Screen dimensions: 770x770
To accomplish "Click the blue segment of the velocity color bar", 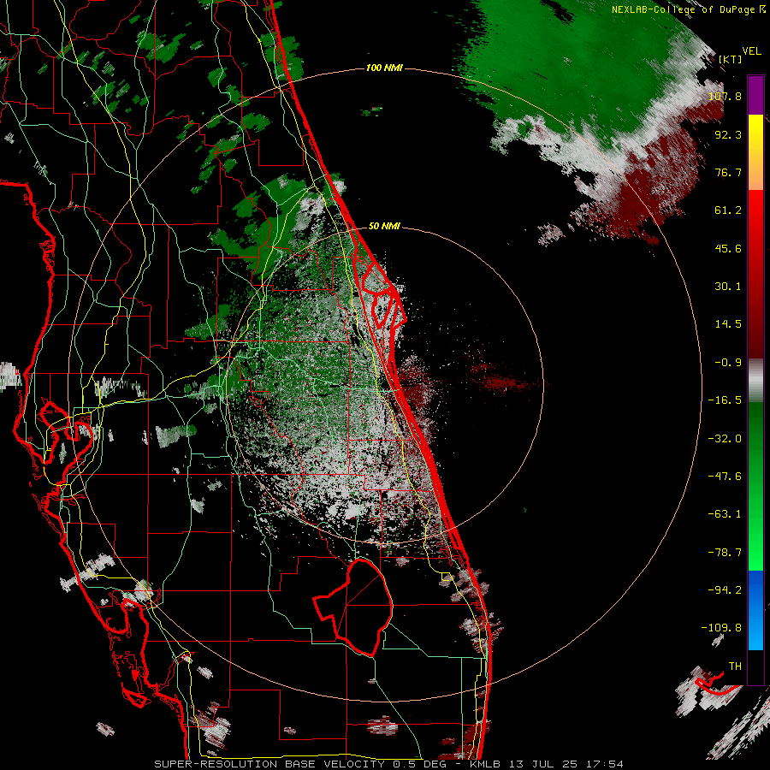I will (755, 610).
